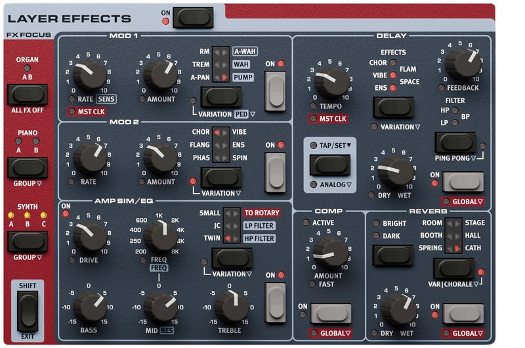The width and height of the screenshot is (525, 348).
Task: Toggle the Layer Effects ON button
Action: point(193,18)
